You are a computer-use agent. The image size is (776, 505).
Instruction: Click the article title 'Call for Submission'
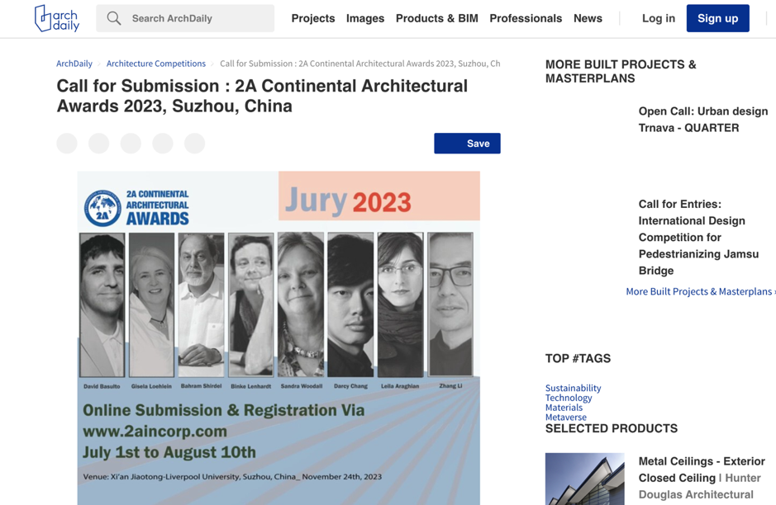262,96
